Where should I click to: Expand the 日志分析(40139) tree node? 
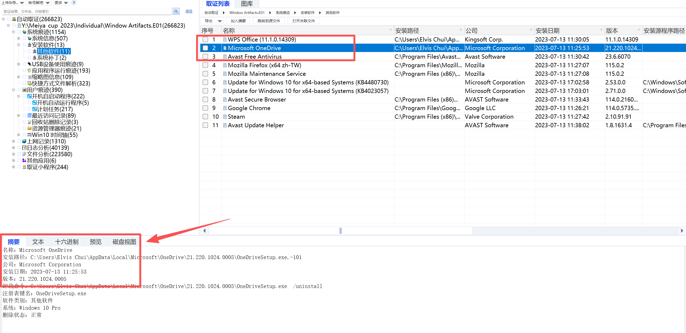(13, 148)
